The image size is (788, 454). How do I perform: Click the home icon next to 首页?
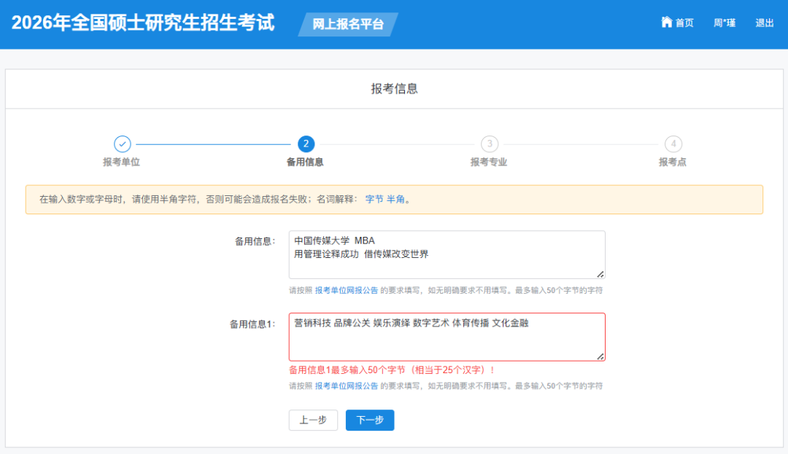(x=666, y=22)
